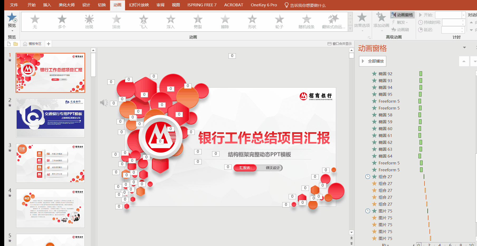The width and height of the screenshot is (477, 246).
Task: Click the folder icon in tab bar
Action: (16, 44)
